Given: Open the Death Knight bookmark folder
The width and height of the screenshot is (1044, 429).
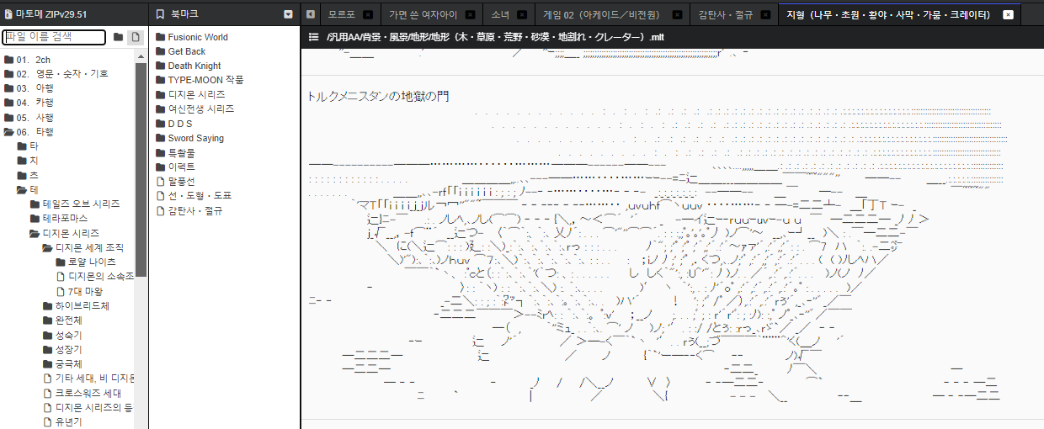Looking at the screenshot, I should tap(194, 66).
